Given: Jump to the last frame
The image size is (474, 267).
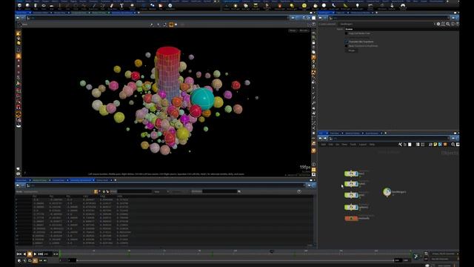Looking at the screenshot, I should [x=40, y=254].
